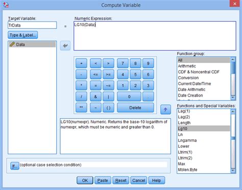Click the equals operator keypad button
This screenshot has height=190, width=242.
coord(95,85)
